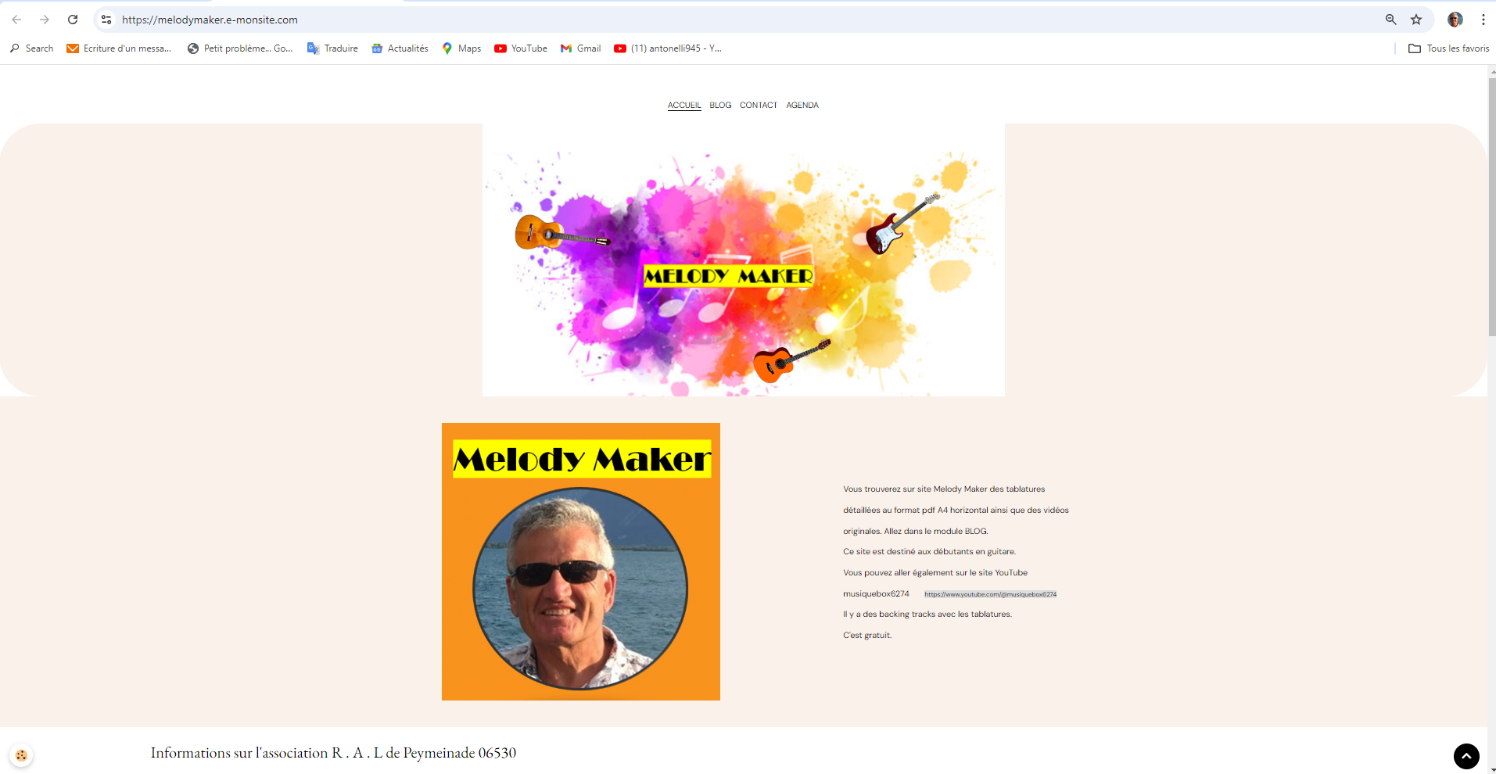This screenshot has width=1496, height=774.
Task: Click the text "Vous pouvez aller également sur le site YouTube"
Action: pyautogui.click(x=935, y=572)
